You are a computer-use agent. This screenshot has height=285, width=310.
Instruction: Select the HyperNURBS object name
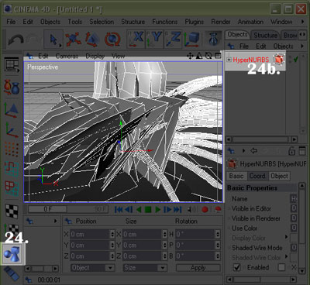coord(251,60)
